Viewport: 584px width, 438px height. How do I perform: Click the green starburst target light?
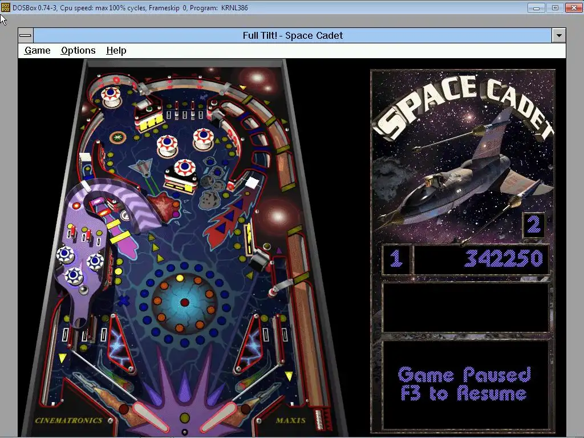(x=117, y=137)
